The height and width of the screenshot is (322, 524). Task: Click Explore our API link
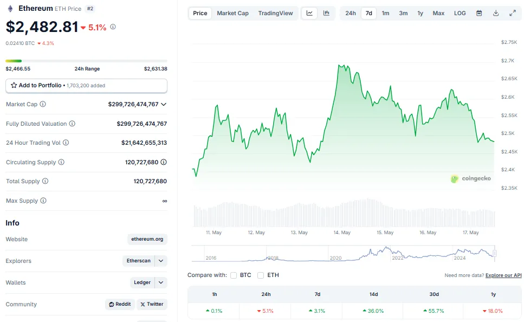pos(503,275)
